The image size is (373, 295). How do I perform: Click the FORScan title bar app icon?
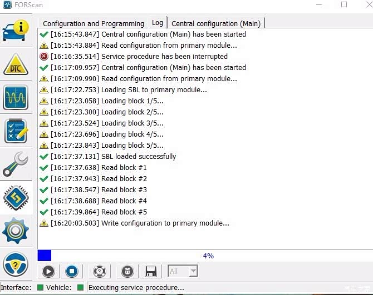pyautogui.click(x=7, y=5)
